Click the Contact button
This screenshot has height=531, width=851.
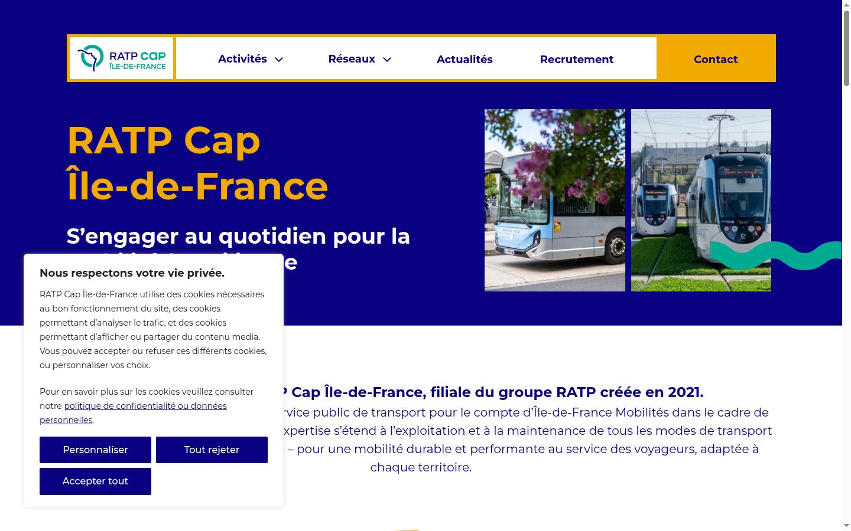[x=716, y=59]
